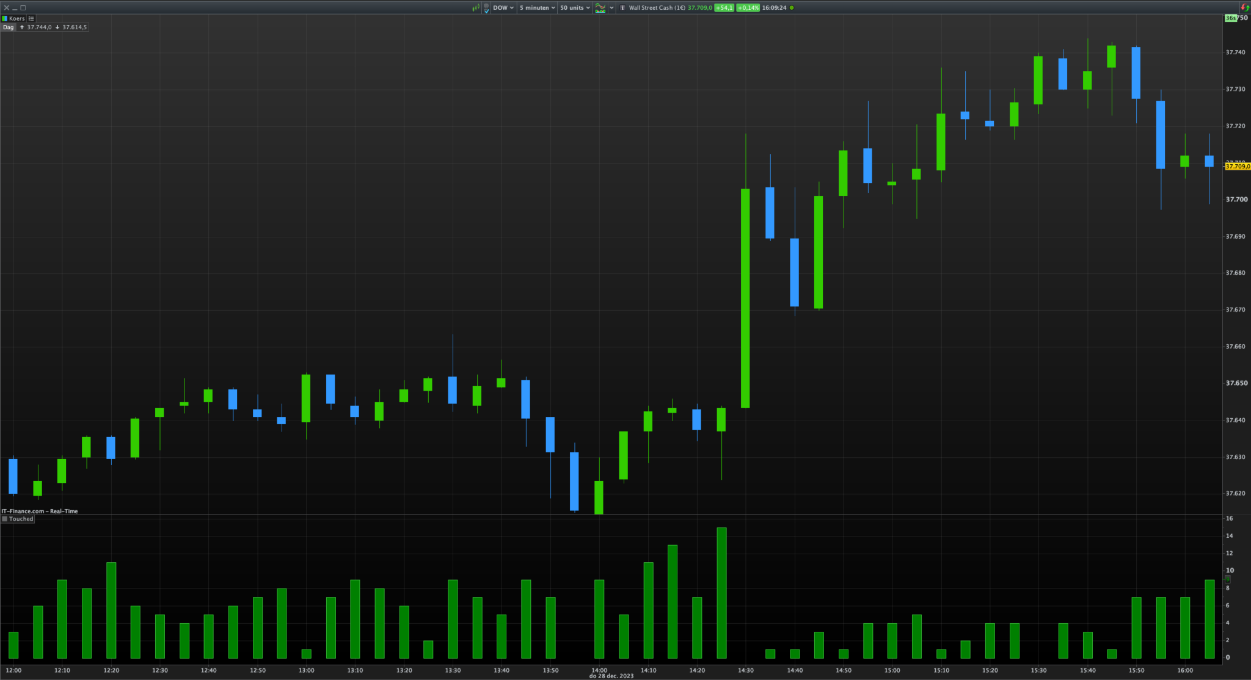The height and width of the screenshot is (680, 1251).
Task: Open the instrument info icon
Action: (x=622, y=8)
